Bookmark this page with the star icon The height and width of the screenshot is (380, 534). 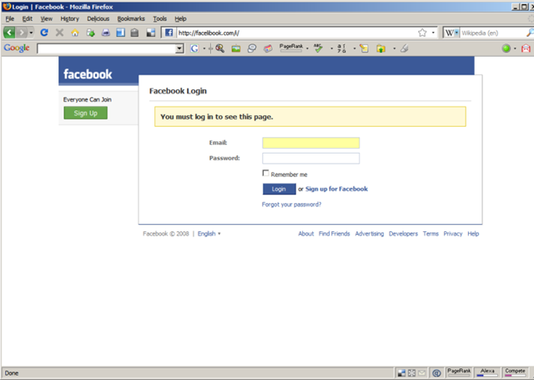click(422, 33)
